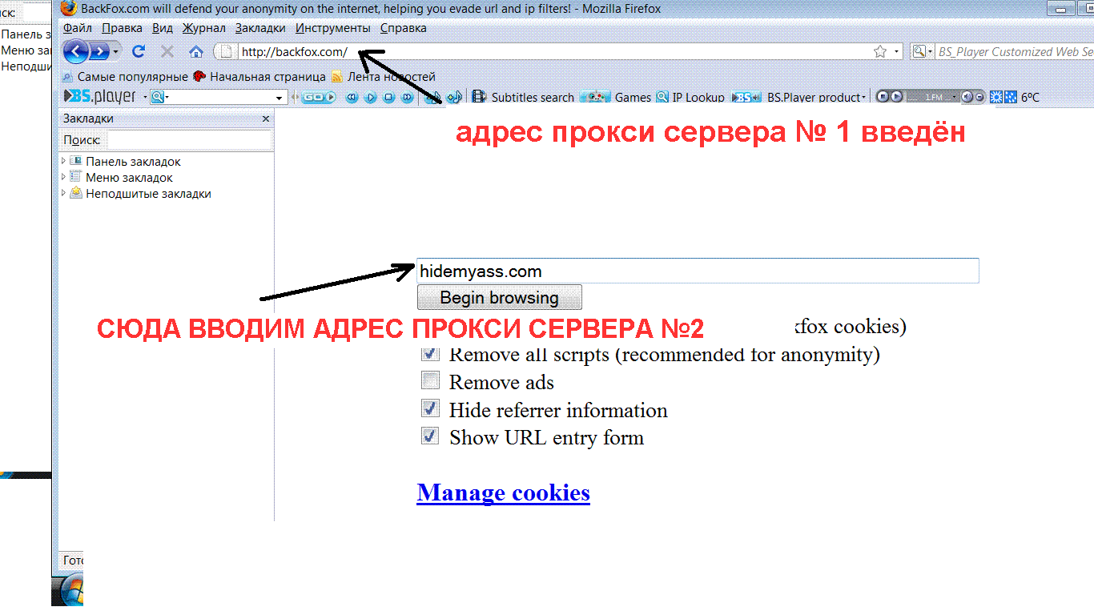The width and height of the screenshot is (1094, 615).
Task: Click the browser Back arrow button
Action: tap(75, 52)
